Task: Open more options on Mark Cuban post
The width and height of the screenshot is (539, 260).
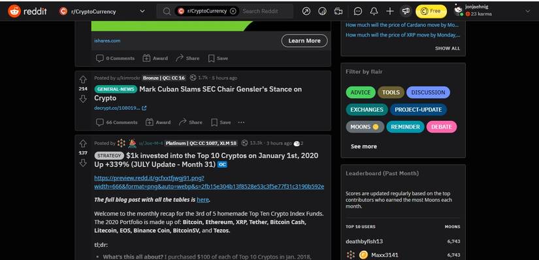Action: pos(241,122)
